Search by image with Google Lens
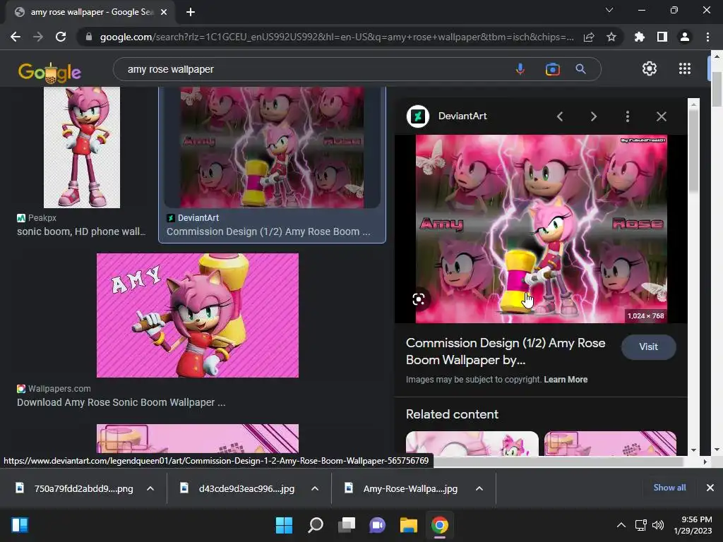 (552, 69)
